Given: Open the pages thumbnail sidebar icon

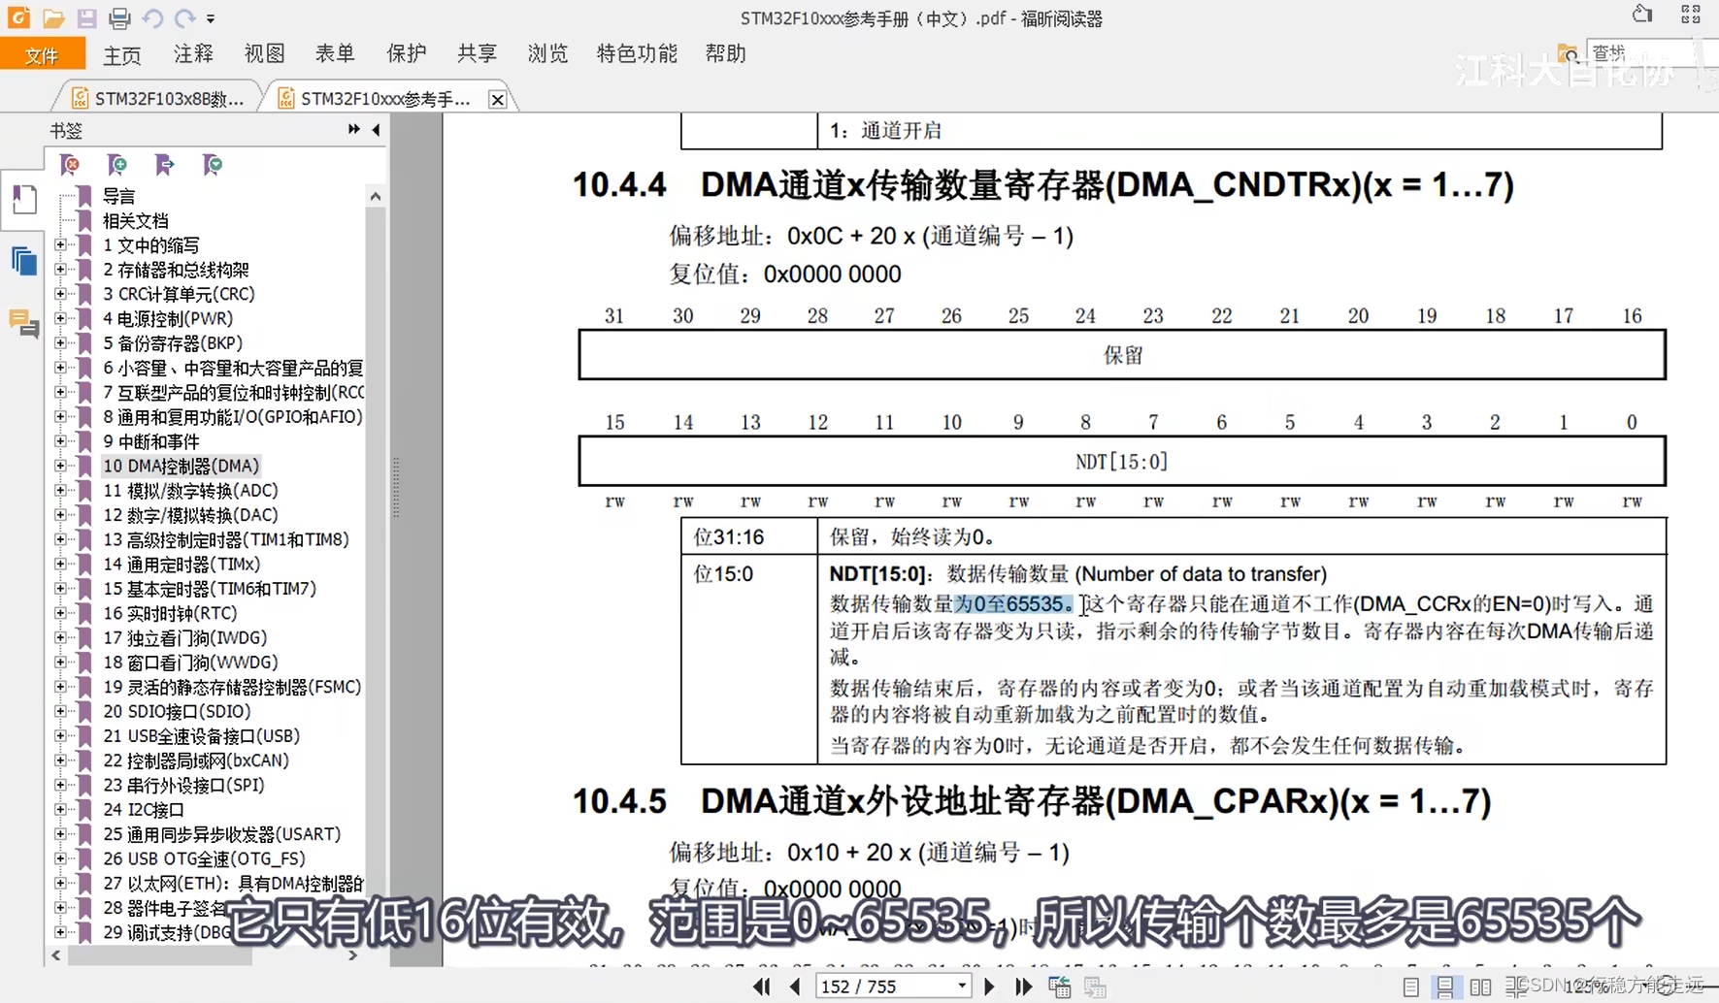Looking at the screenshot, I should [23, 261].
